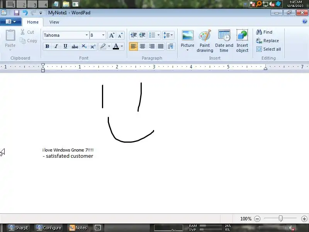Screen dimensions: 309x232
Task: Click Increase indent icon
Action: coord(142,35)
